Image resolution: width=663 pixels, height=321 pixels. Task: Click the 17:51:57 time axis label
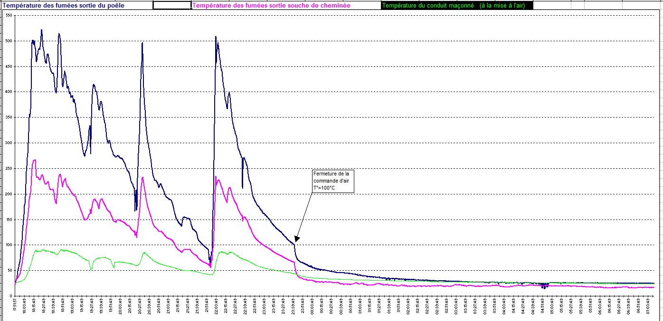(15, 305)
